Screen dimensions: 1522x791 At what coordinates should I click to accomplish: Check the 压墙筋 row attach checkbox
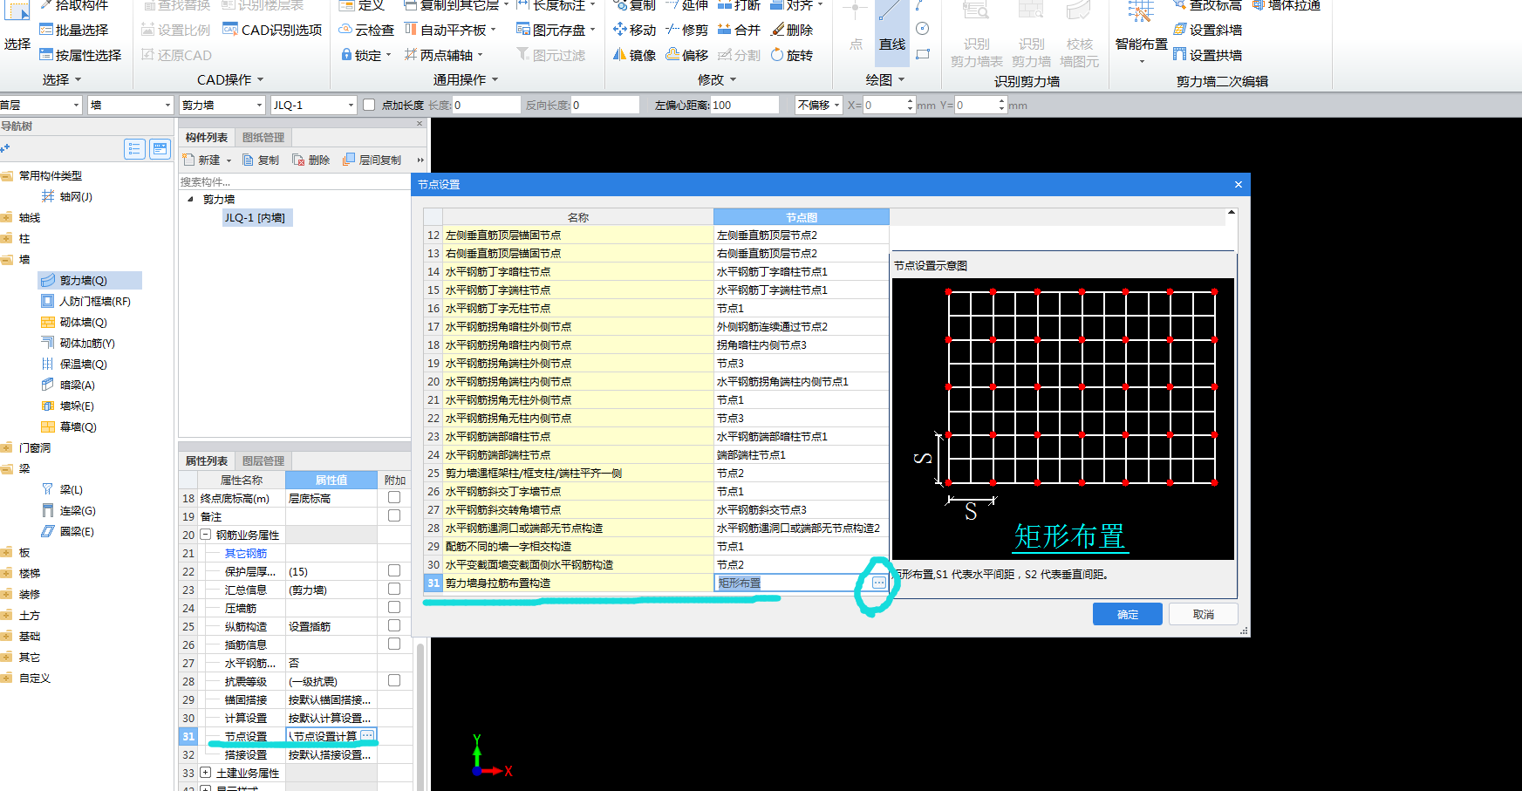pyautogui.click(x=394, y=608)
